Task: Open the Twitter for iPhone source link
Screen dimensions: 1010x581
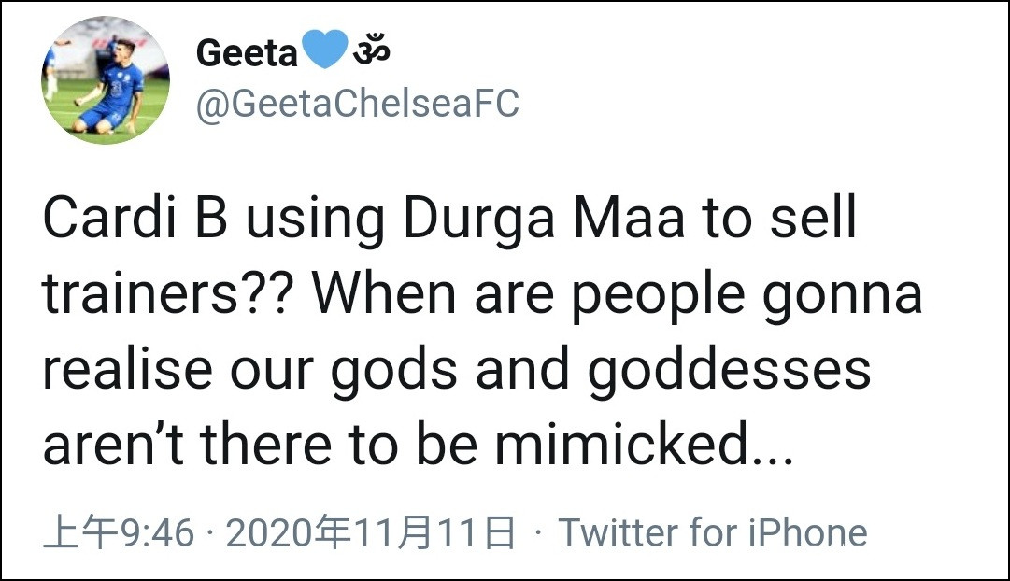Action: (x=713, y=533)
